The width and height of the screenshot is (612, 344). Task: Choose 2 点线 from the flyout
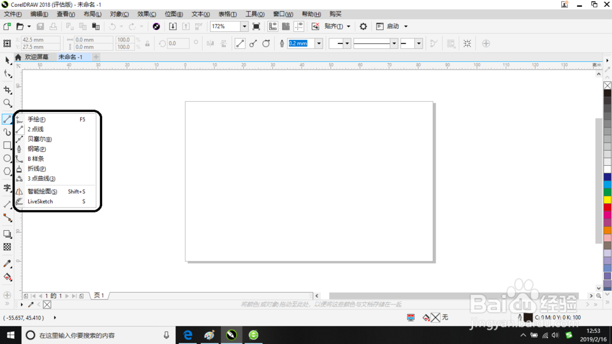pyautogui.click(x=55, y=129)
